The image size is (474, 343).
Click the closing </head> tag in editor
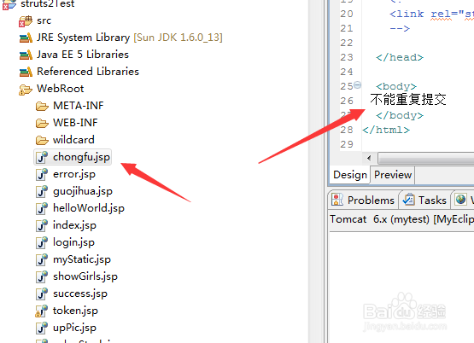[400, 57]
